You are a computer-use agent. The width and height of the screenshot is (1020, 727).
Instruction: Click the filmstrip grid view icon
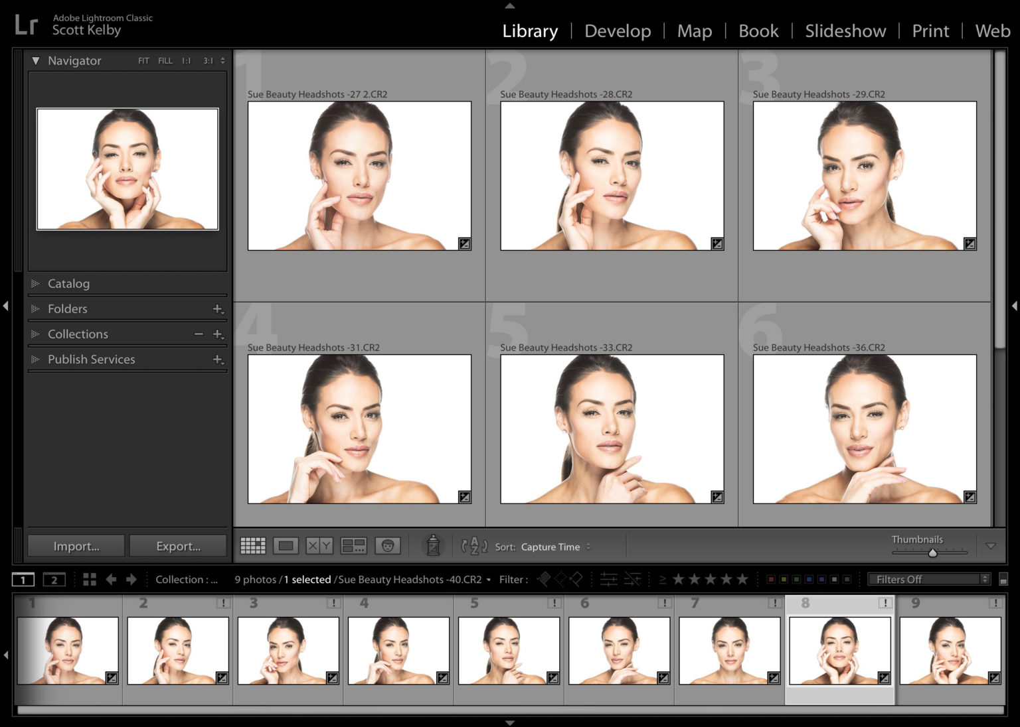pos(90,579)
